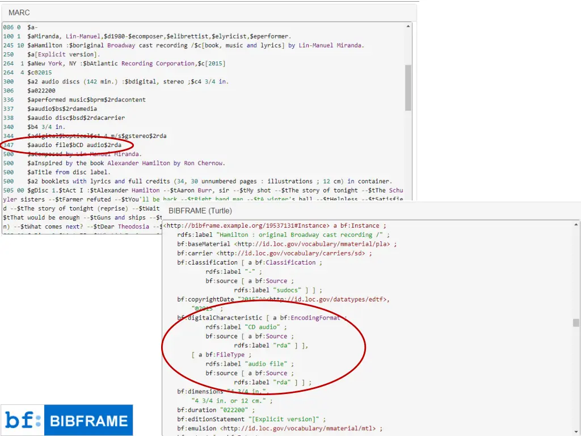The height and width of the screenshot is (436, 581).
Task: Click the 505 'Disc 1. Act I' contents line
Action: tap(203, 191)
